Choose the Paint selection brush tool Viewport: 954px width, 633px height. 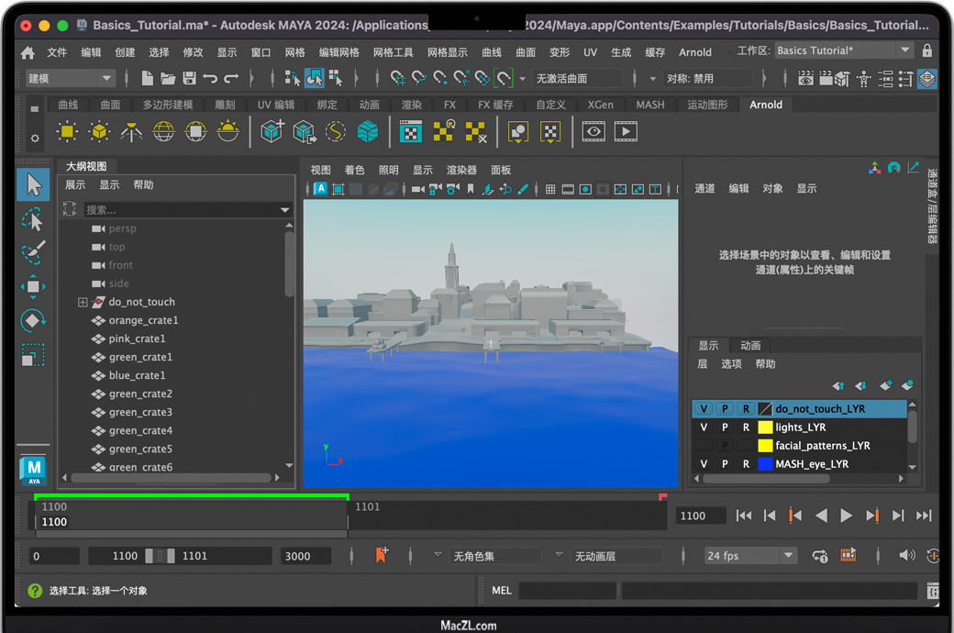33,253
